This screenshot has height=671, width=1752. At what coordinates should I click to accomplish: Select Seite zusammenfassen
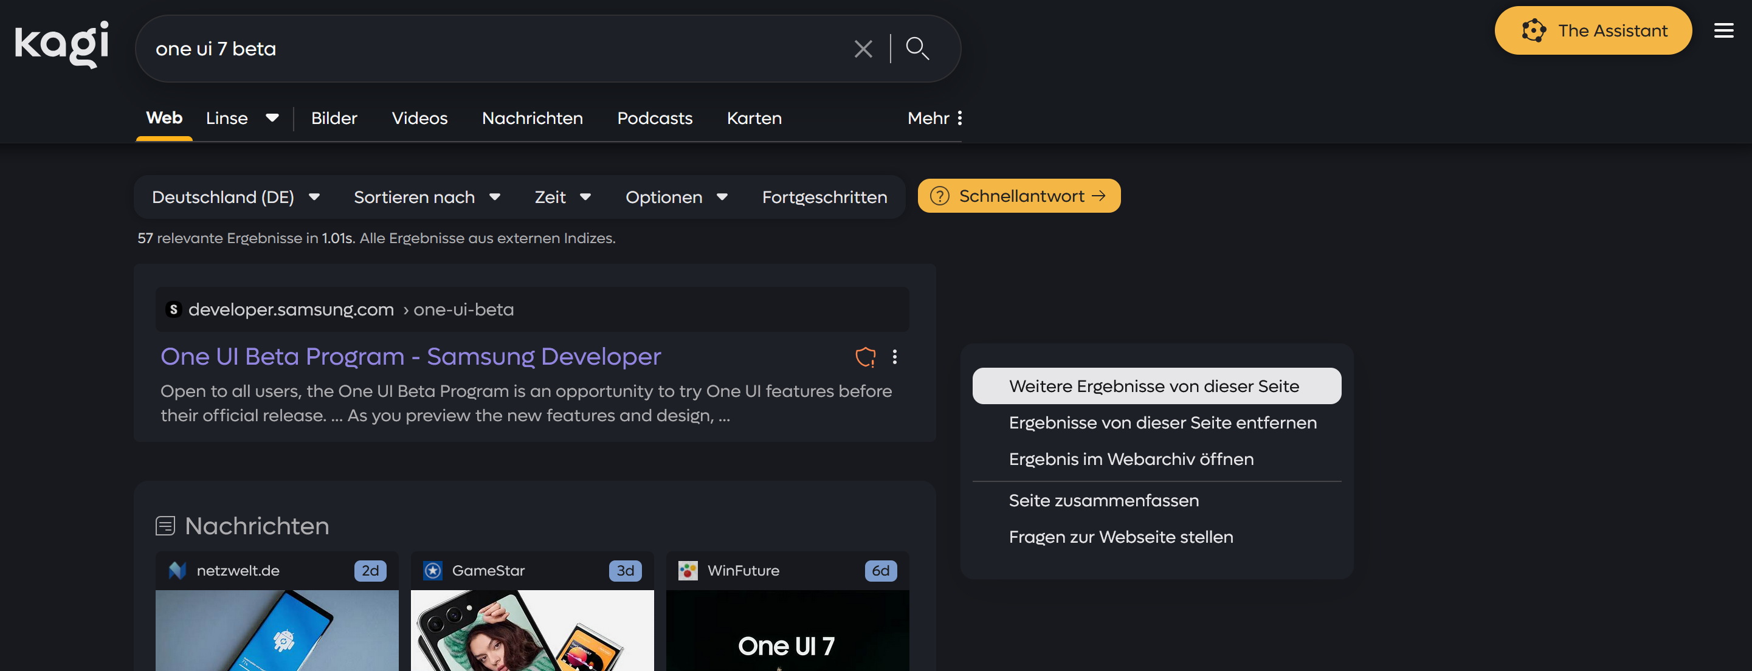[1156, 500]
